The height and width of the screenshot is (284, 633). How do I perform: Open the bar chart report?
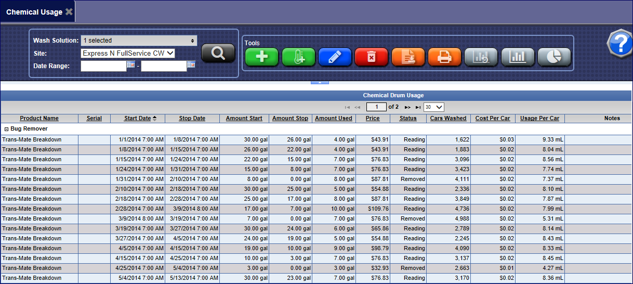click(518, 57)
